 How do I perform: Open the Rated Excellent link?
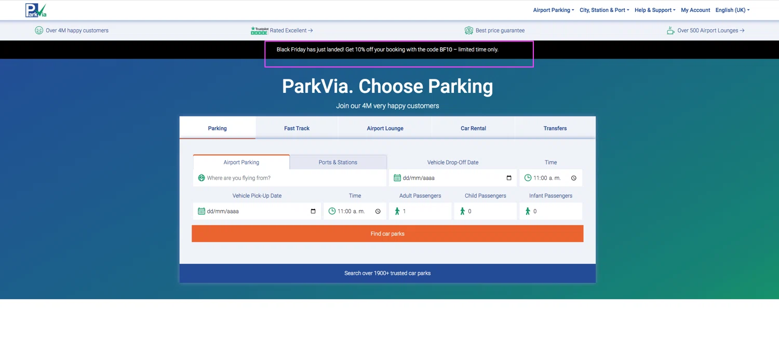291,31
